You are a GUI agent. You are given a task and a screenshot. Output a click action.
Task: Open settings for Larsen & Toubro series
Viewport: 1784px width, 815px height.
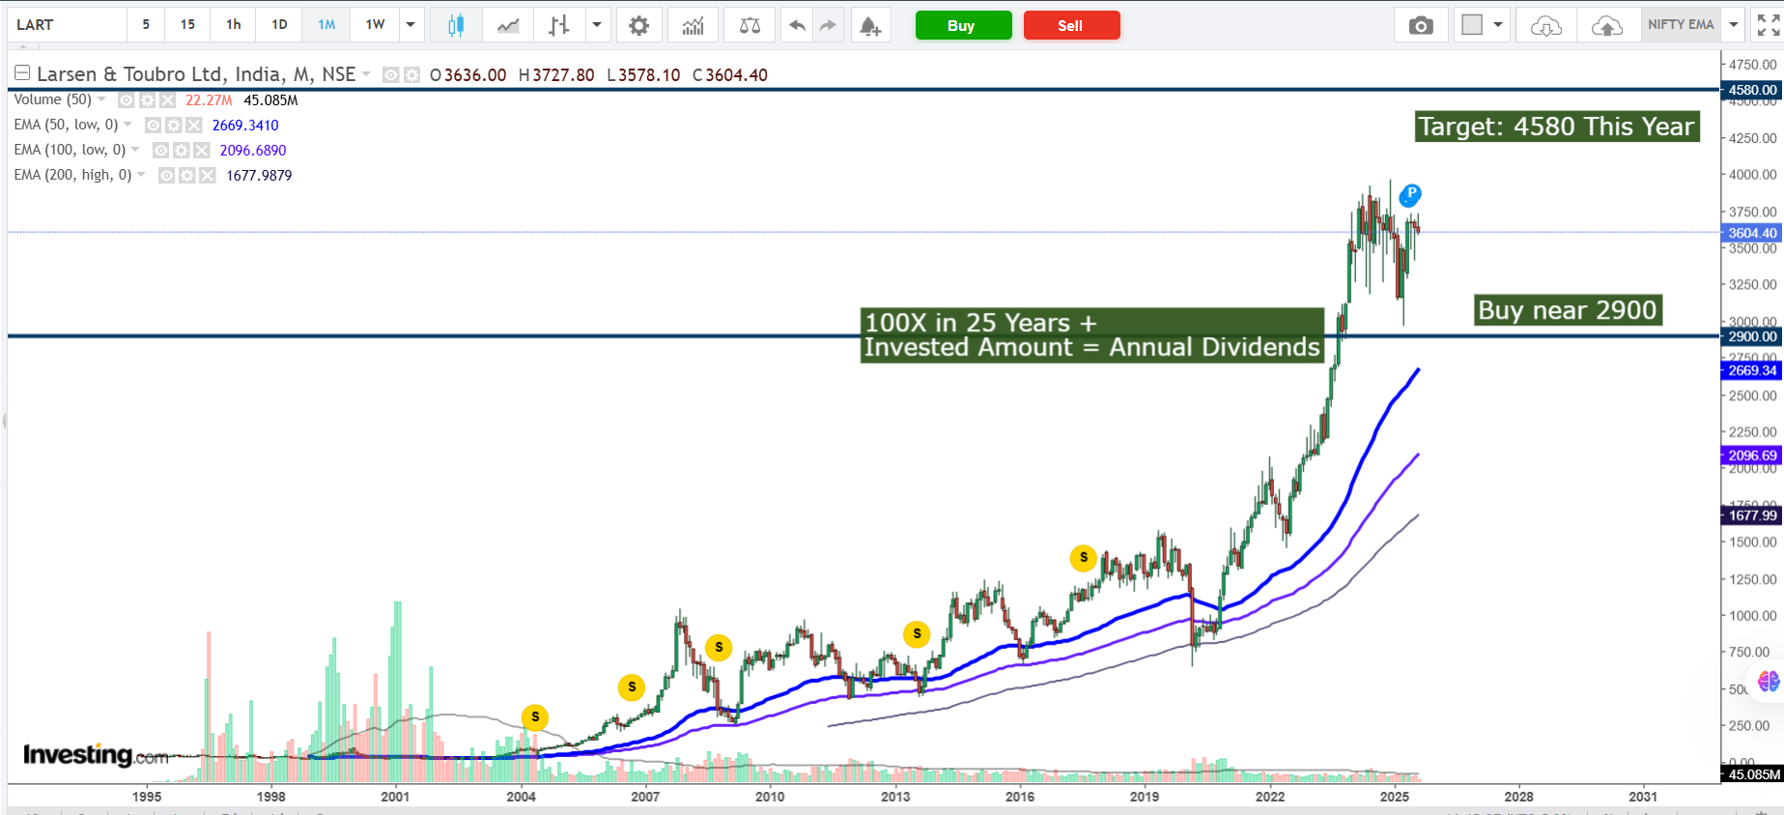click(x=411, y=75)
